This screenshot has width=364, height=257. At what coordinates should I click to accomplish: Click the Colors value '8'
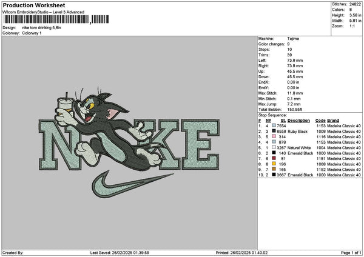[351, 10]
